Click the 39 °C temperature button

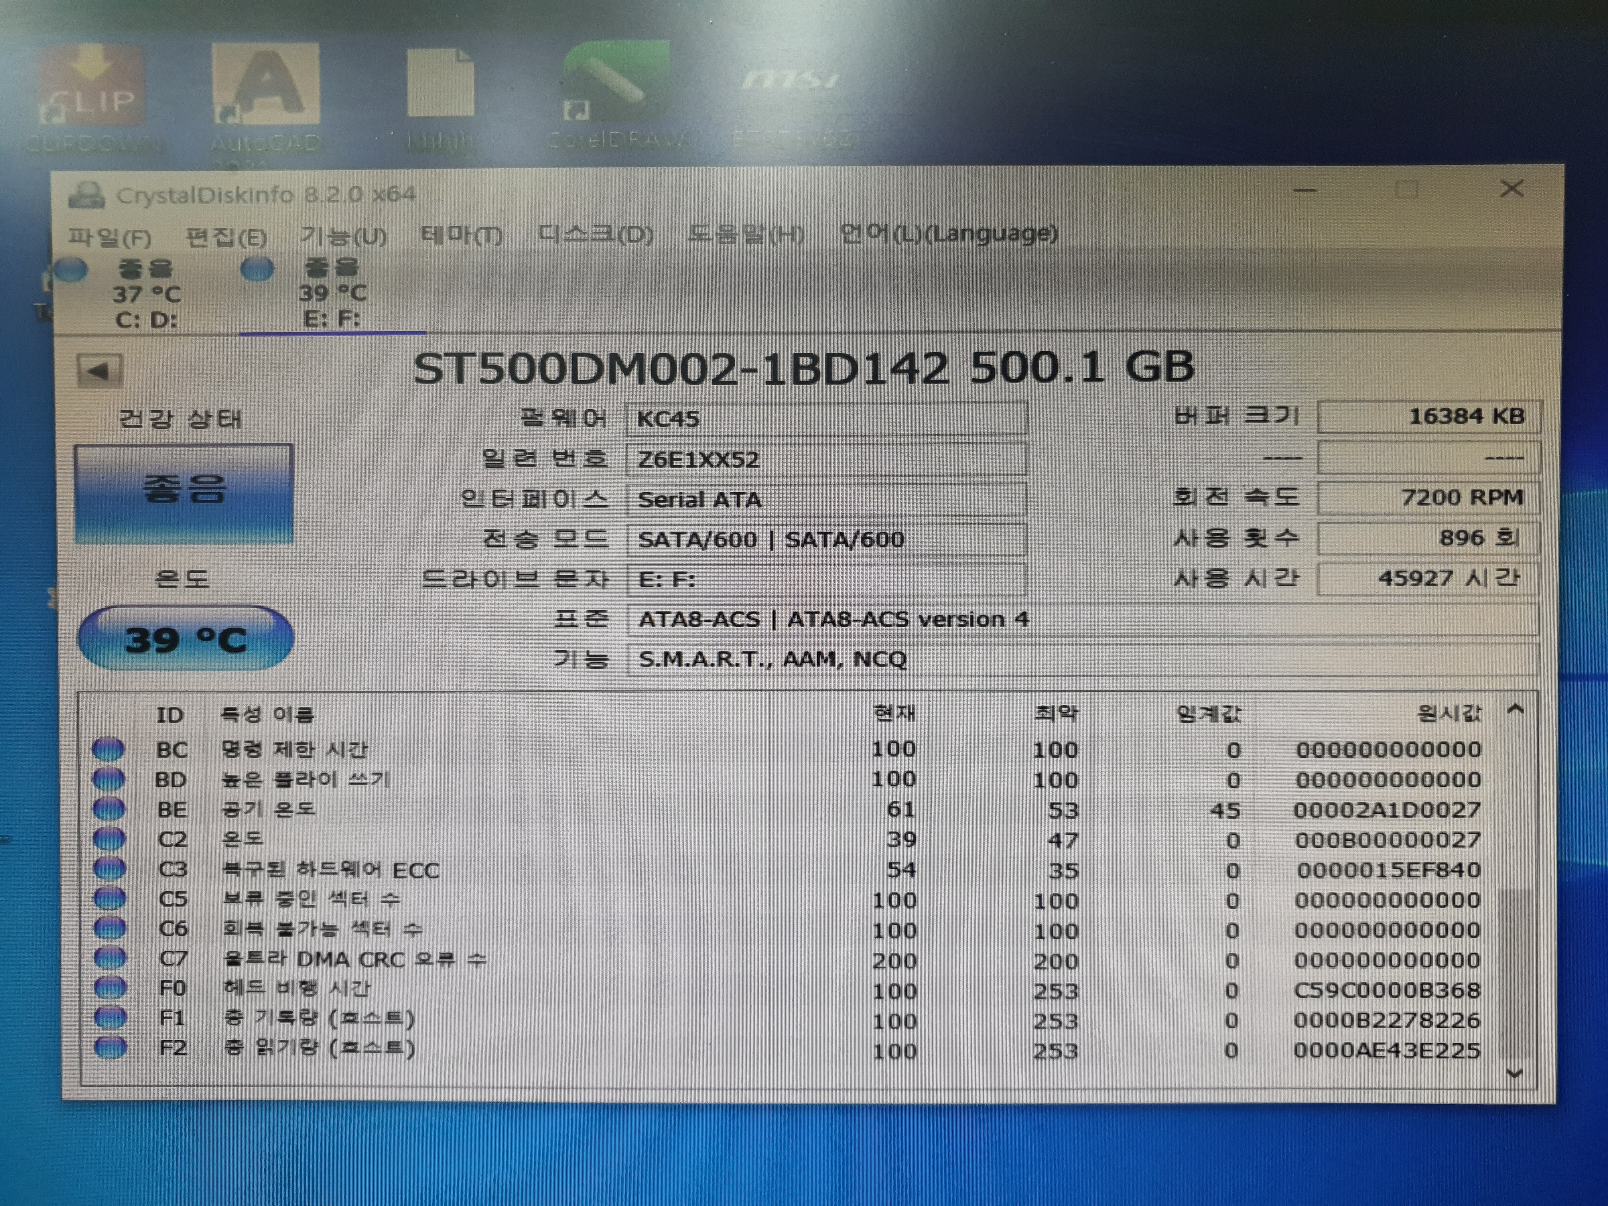pyautogui.click(x=185, y=638)
